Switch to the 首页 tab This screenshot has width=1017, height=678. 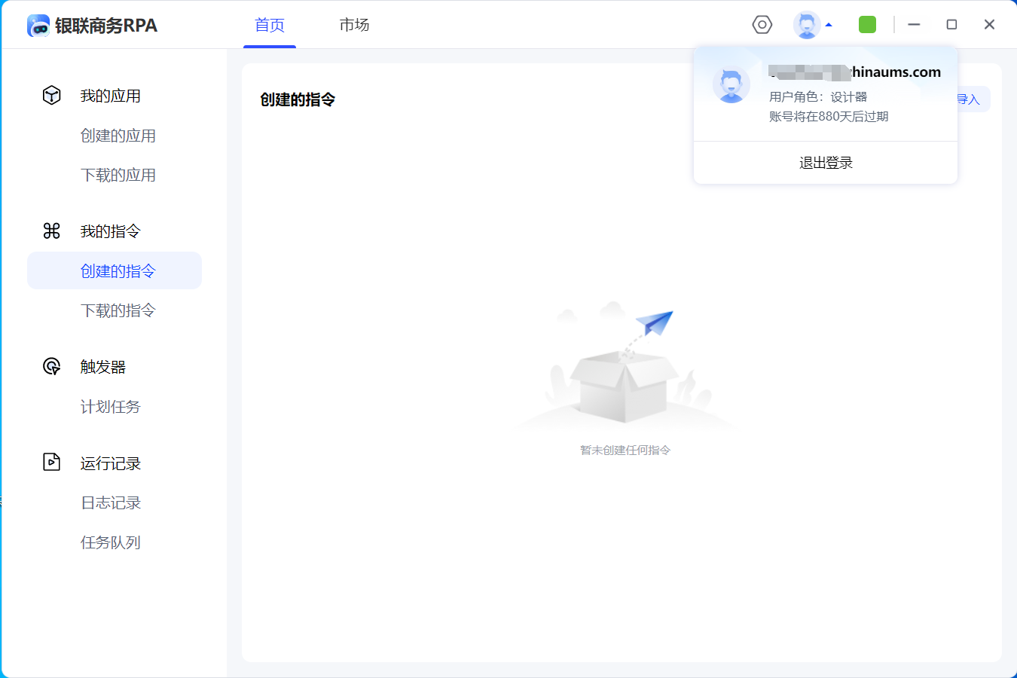270,25
